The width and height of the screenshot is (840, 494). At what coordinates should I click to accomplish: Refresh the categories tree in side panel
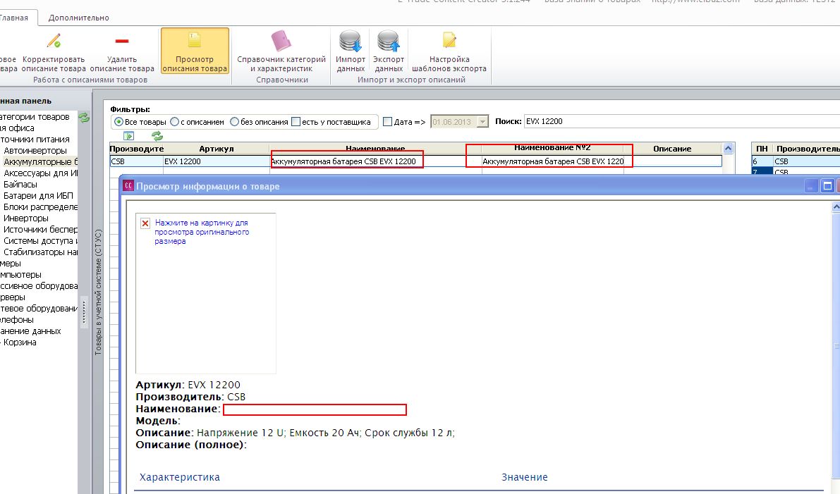click(84, 117)
